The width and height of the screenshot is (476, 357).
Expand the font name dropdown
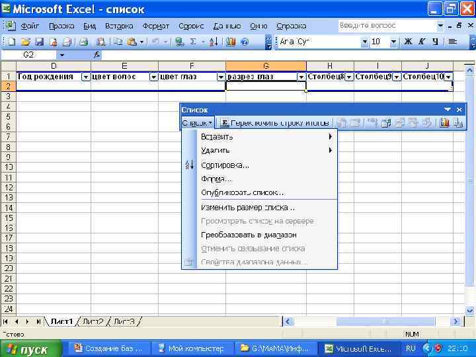pos(364,42)
